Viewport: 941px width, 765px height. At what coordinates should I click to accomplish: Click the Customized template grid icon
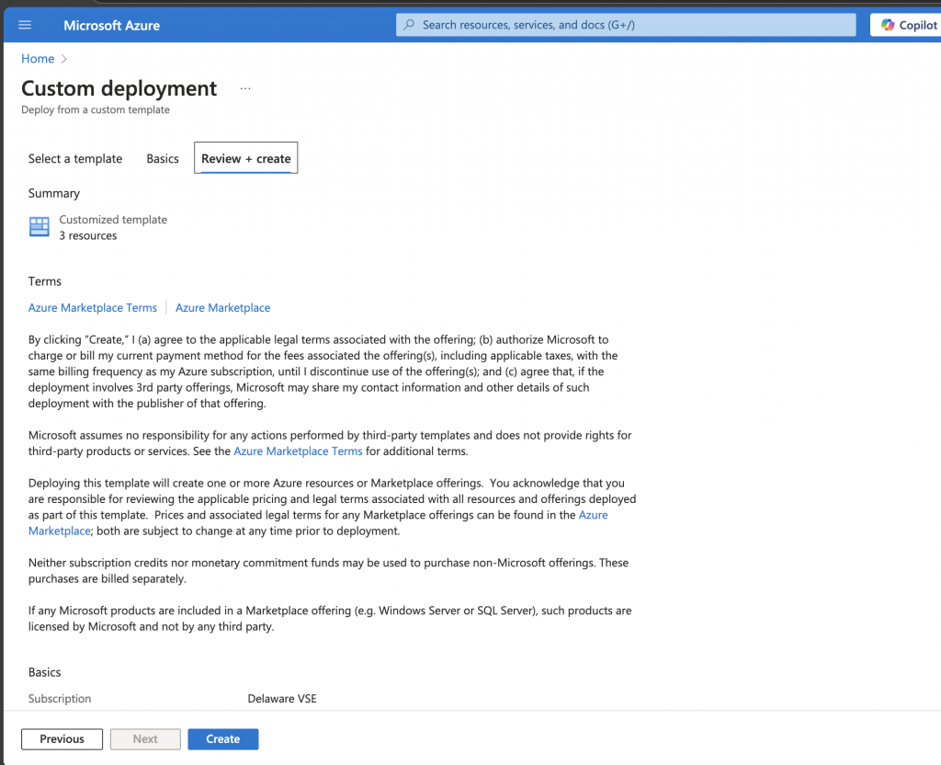[40, 227]
